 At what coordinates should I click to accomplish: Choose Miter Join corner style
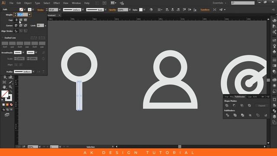click(16, 26)
